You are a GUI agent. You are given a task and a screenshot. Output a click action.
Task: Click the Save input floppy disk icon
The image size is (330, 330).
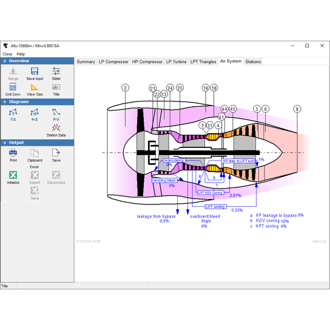tap(35, 71)
